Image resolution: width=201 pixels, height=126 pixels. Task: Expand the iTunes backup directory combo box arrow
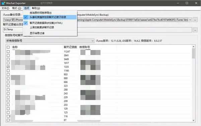(190, 20)
